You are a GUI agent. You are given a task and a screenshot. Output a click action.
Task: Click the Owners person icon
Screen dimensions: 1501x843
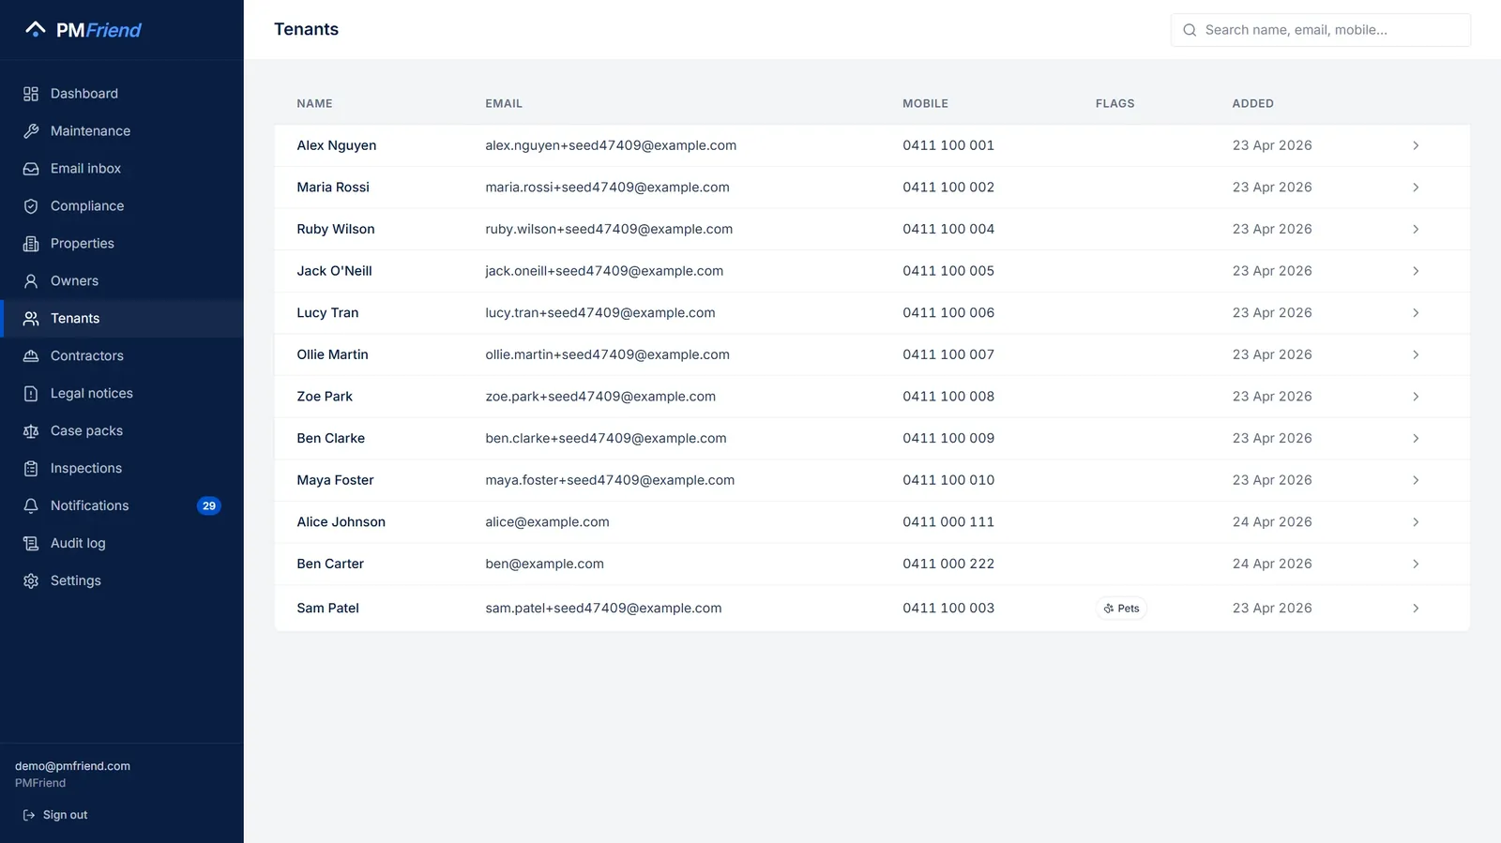pos(31,281)
